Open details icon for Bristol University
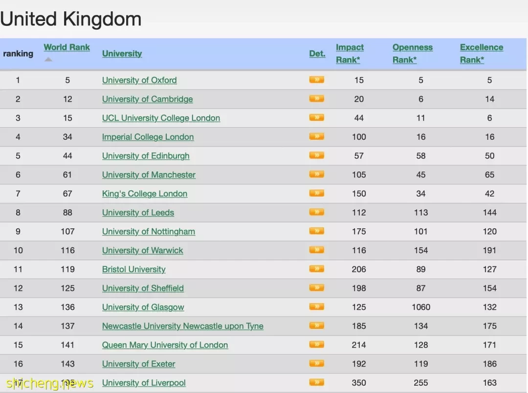Image resolution: width=528 pixels, height=393 pixels. [316, 268]
